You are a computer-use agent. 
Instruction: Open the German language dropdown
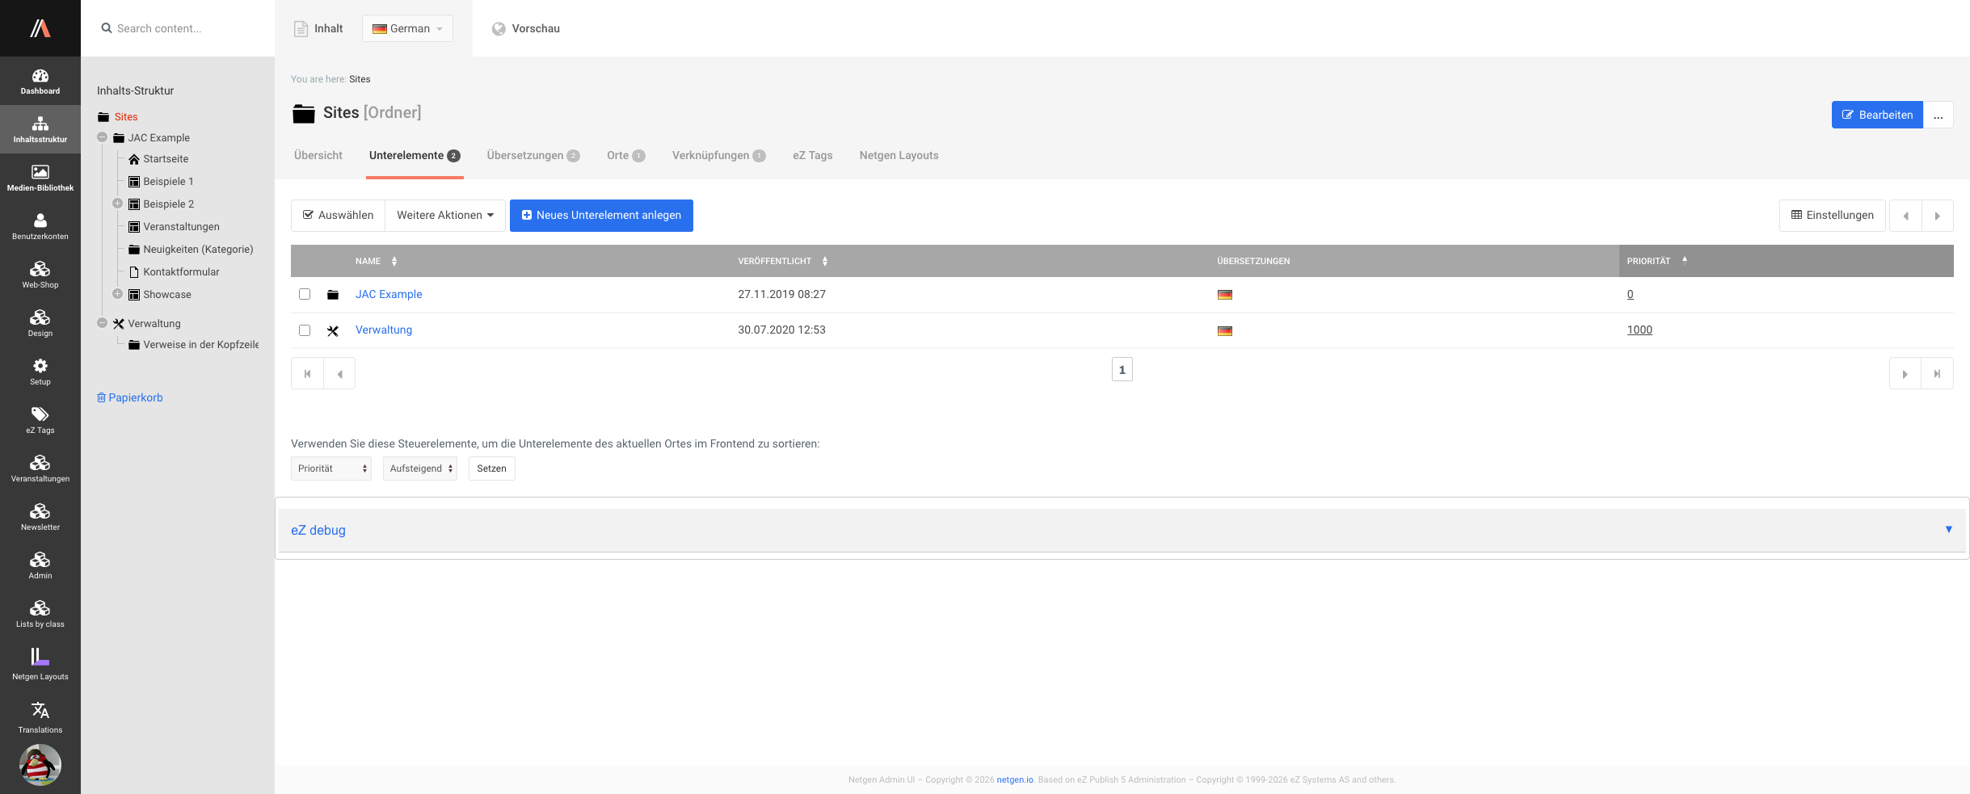coord(407,28)
